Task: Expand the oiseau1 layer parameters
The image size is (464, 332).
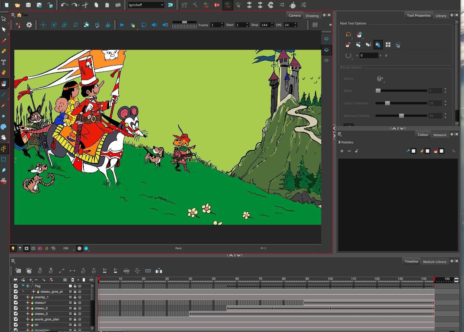Action: pyautogui.click(x=28, y=303)
